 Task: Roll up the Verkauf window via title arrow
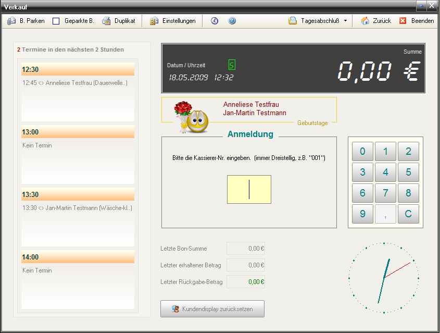[421, 5]
